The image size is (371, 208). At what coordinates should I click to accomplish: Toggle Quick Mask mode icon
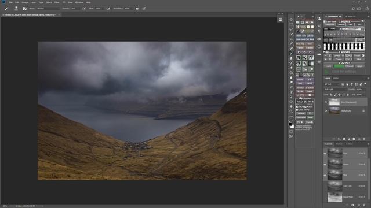tap(291, 131)
